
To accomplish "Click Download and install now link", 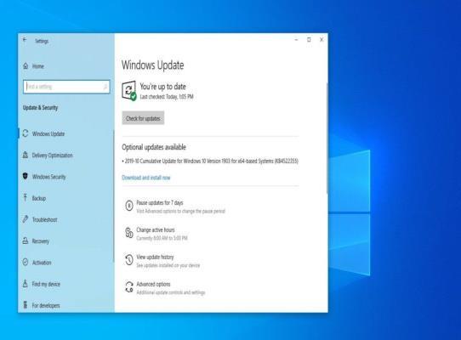I will pyautogui.click(x=146, y=178).
